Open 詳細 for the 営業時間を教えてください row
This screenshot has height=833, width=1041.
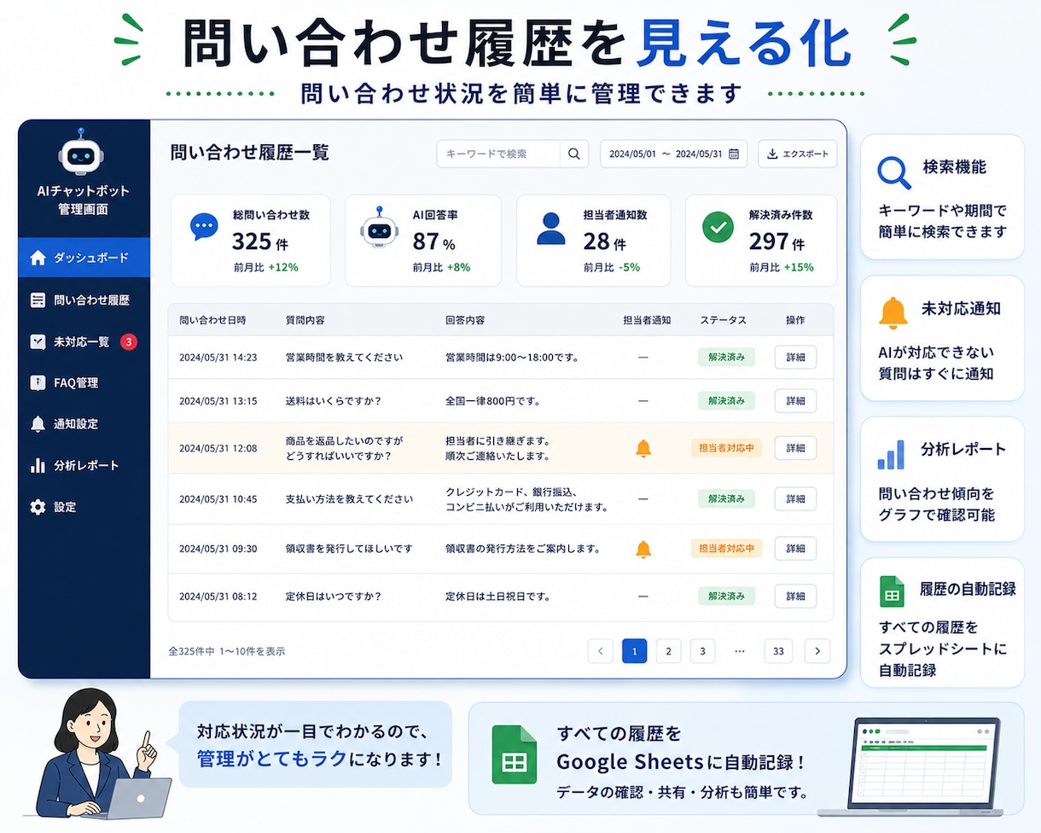795,357
